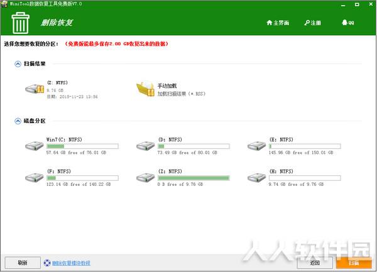The height and width of the screenshot is (272, 377).
Task: Select the F: NTFS drive icon
Action: 35,177
